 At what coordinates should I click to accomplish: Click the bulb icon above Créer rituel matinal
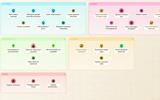pos(53,11)
